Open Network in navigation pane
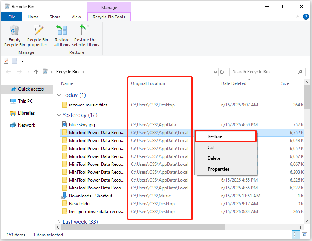The width and height of the screenshot is (312, 241). pos(22,125)
